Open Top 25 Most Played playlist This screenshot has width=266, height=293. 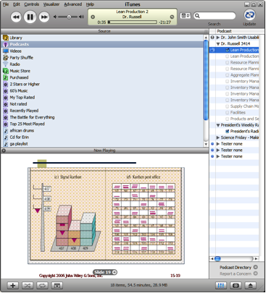pyautogui.click(x=102, y=124)
